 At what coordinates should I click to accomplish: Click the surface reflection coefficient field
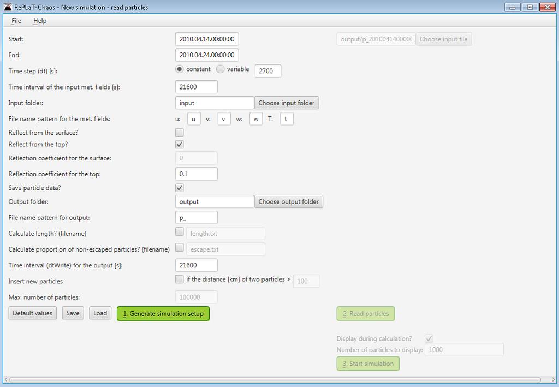[196, 158]
